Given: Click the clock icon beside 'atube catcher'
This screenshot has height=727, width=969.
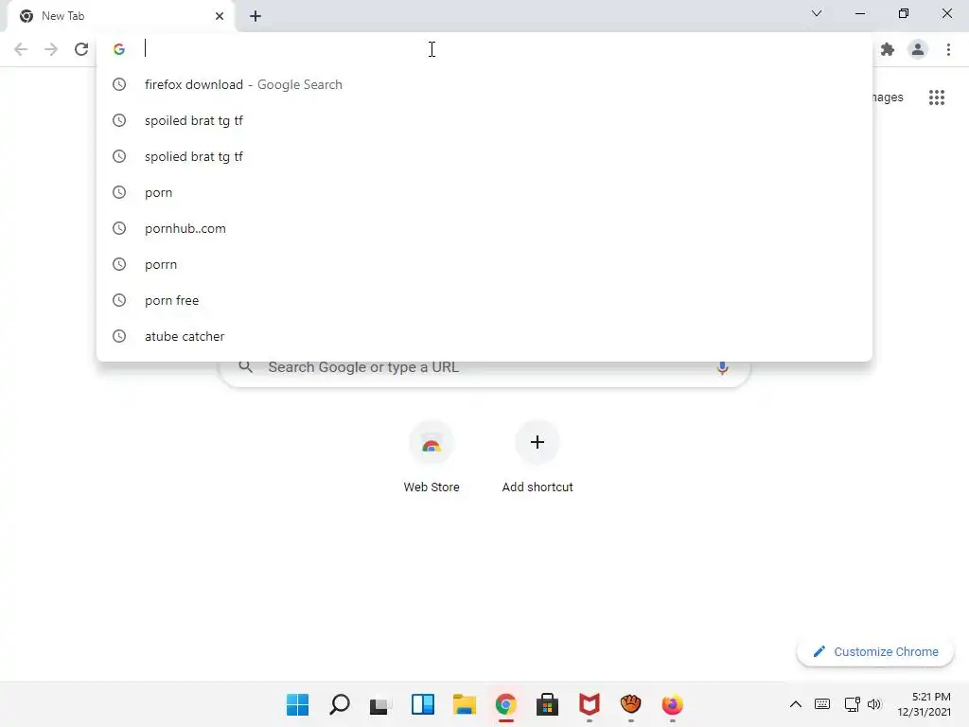Looking at the screenshot, I should pos(119,336).
